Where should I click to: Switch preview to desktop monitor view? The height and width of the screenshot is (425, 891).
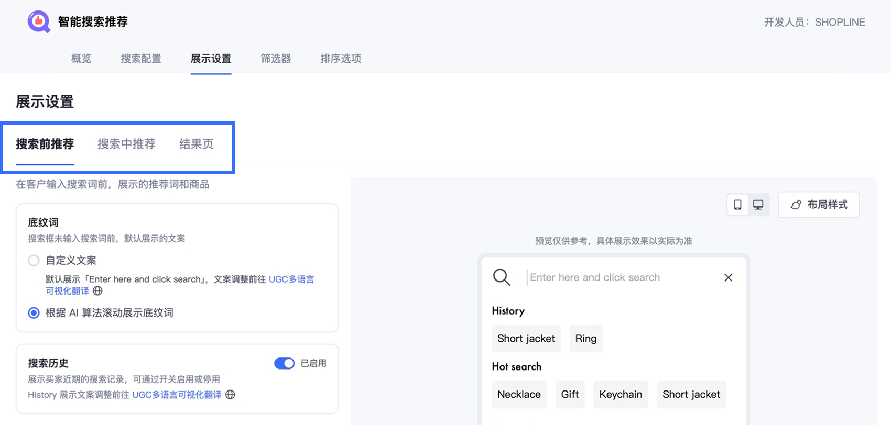click(x=758, y=205)
